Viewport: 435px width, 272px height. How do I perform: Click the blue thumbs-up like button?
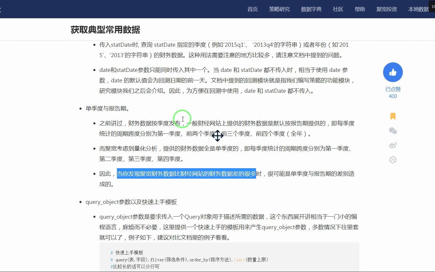click(x=393, y=72)
